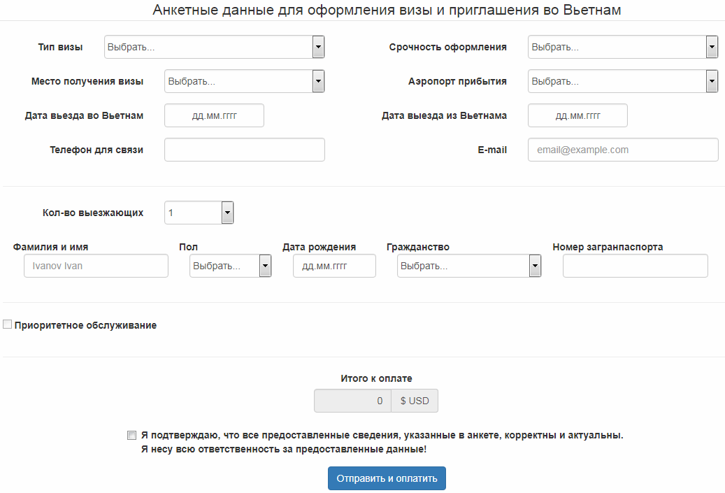Focus the Телефон для связи input
Image resolution: width=725 pixels, height=493 pixels.
click(x=245, y=150)
